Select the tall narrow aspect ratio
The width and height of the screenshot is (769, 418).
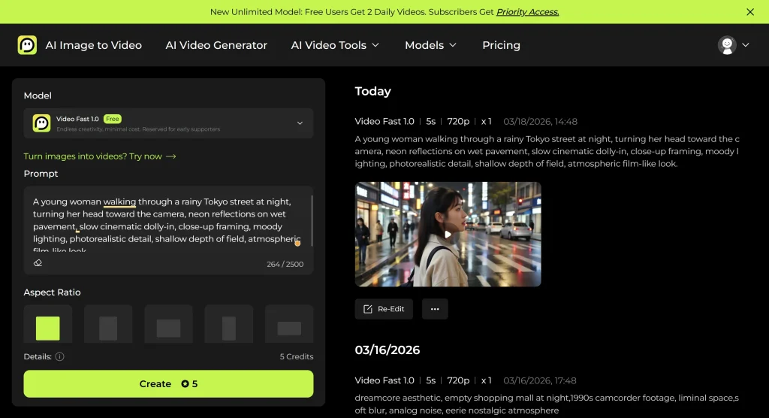[x=228, y=324]
